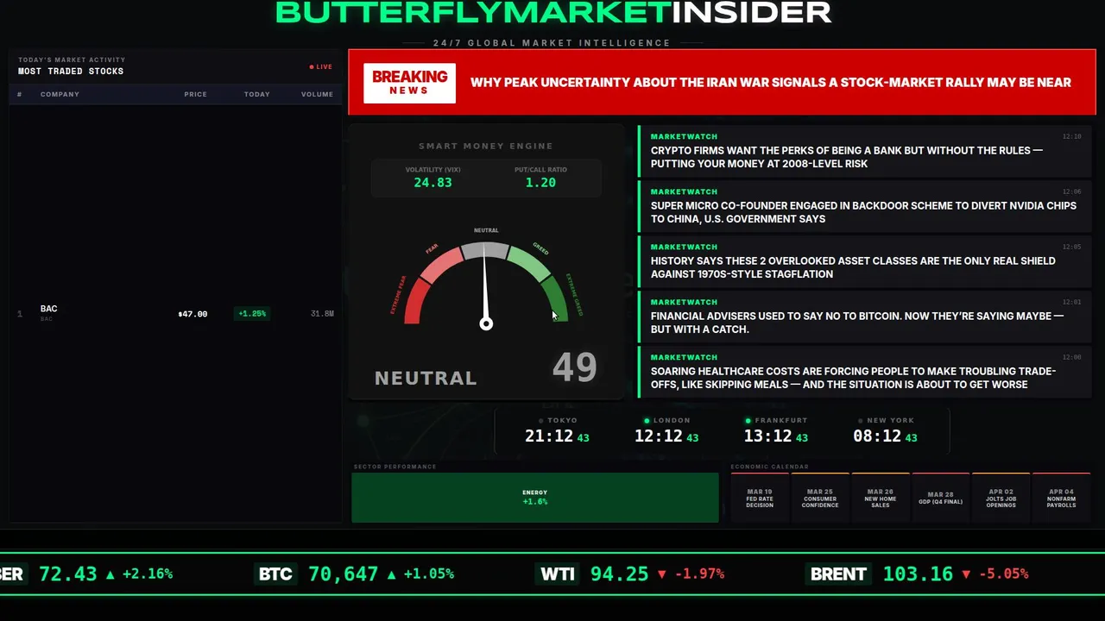Viewport: 1105px width, 621px height.
Task: Click the BRENT price 103.16
Action: [x=918, y=574]
